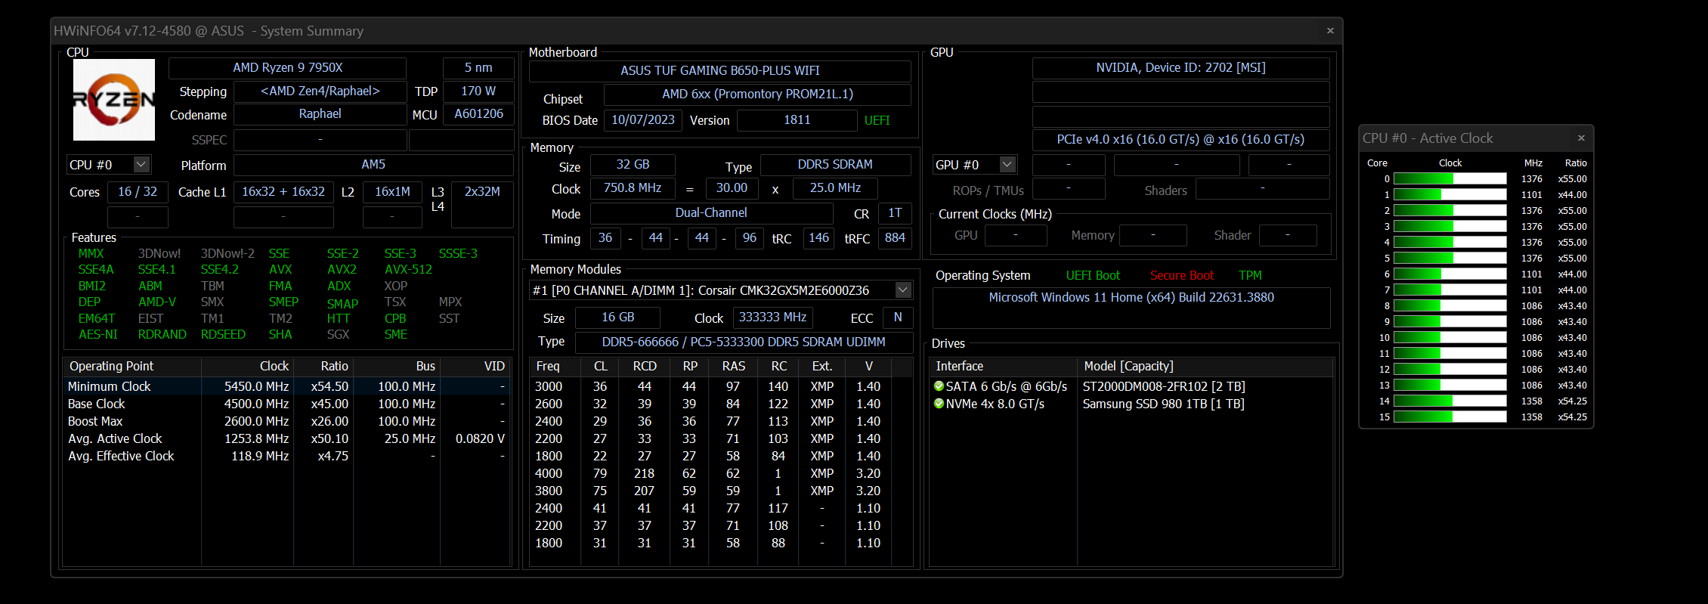Click the A601206 MCU value
The width and height of the screenshot is (1708, 604).
point(478,114)
